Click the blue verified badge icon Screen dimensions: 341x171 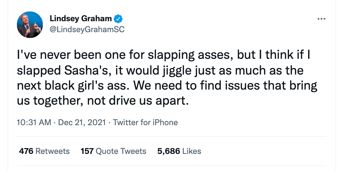click(x=118, y=19)
